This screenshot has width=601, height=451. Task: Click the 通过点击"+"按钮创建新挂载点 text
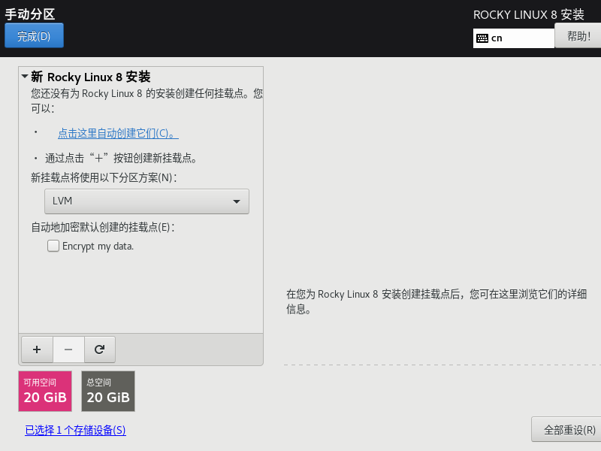121,158
